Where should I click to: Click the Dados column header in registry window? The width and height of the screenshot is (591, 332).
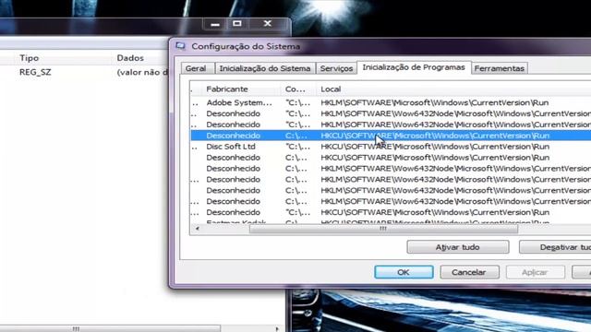[130, 58]
